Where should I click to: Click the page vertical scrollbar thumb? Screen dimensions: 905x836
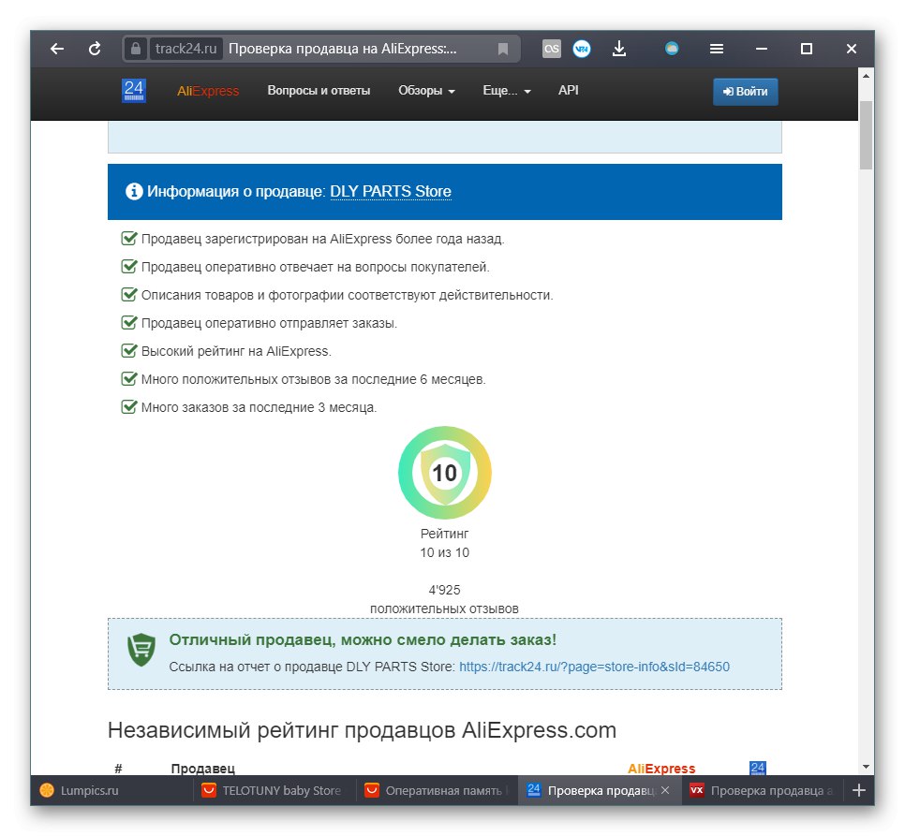[x=865, y=135]
